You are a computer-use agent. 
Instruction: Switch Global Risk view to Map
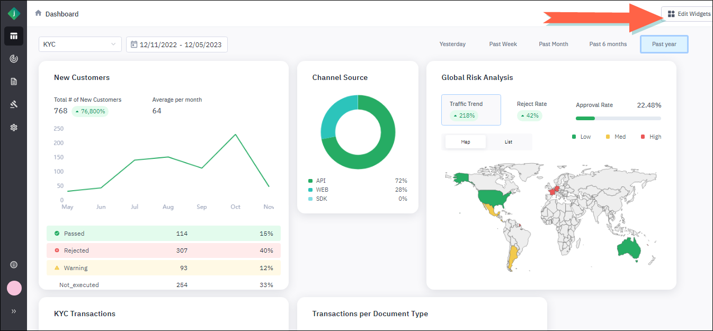tap(466, 142)
